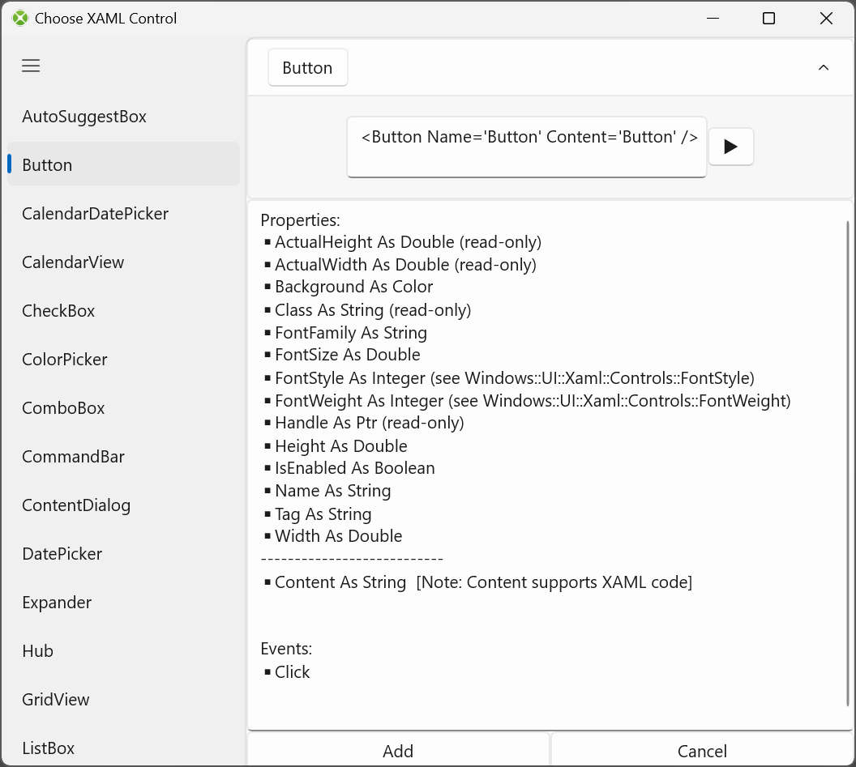Screen dimensions: 856x767
Task: Select DatePicker from the sidebar
Action: (62, 554)
